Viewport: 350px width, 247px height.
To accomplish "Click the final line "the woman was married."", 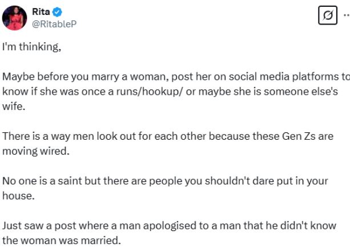I will pos(62,240).
